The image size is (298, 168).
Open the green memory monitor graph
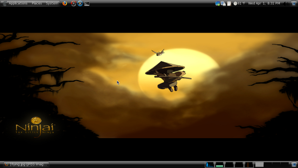coord(219,165)
